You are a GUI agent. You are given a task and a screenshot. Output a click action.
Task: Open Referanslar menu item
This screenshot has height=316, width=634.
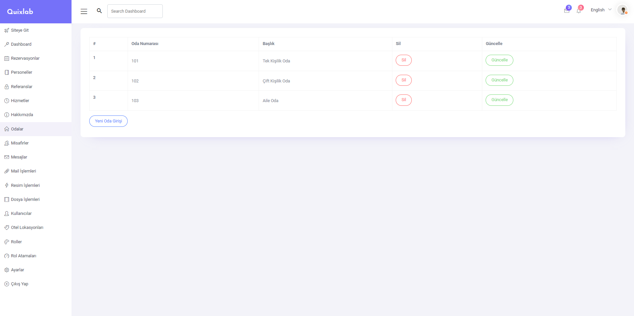tap(36, 87)
